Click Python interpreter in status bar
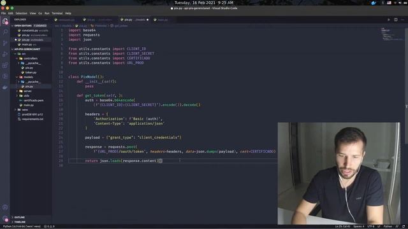The image size is (408, 229). pos(22,226)
